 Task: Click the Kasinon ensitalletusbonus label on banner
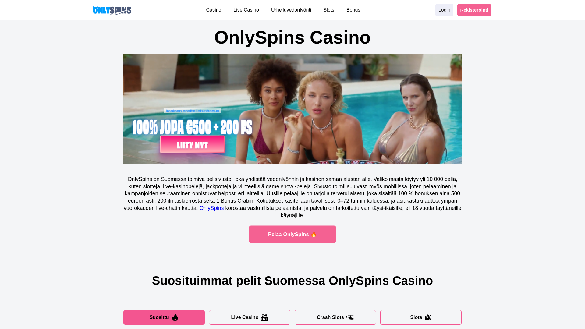(192, 111)
